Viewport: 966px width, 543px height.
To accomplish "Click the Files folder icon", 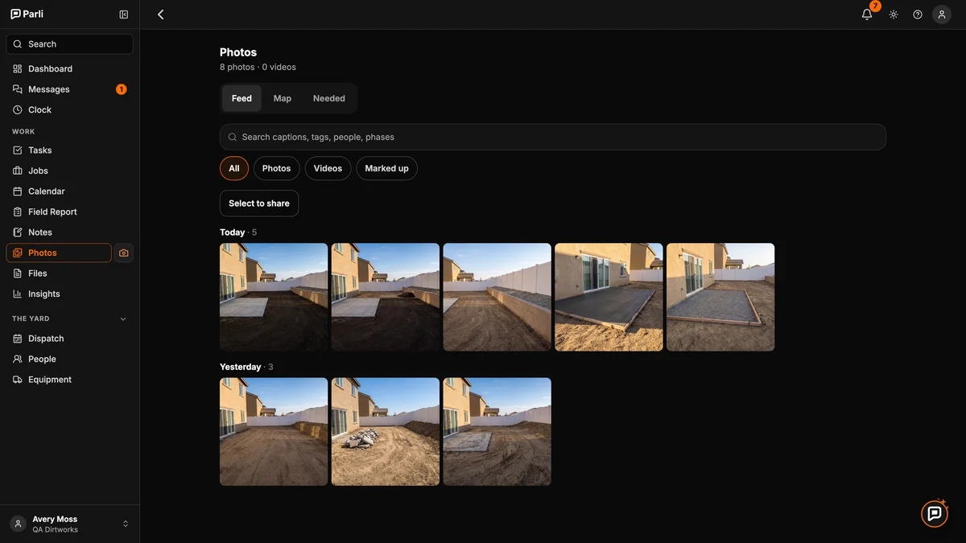I will tap(18, 274).
